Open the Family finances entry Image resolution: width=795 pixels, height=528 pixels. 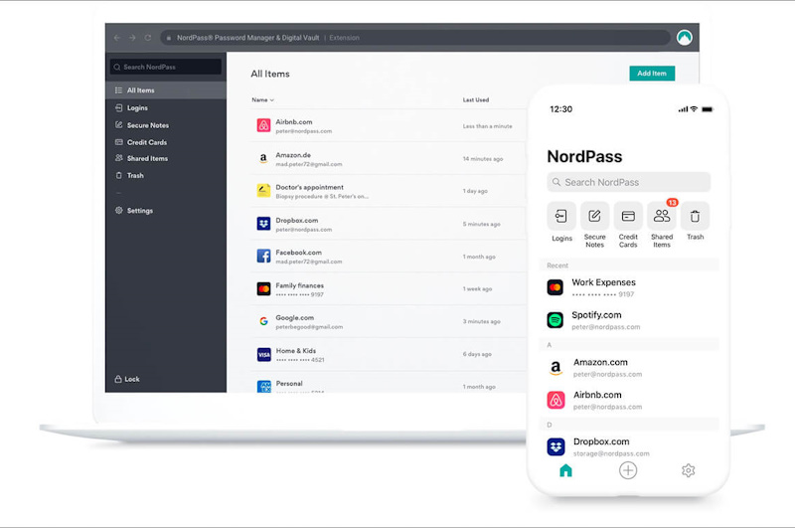(x=388, y=288)
